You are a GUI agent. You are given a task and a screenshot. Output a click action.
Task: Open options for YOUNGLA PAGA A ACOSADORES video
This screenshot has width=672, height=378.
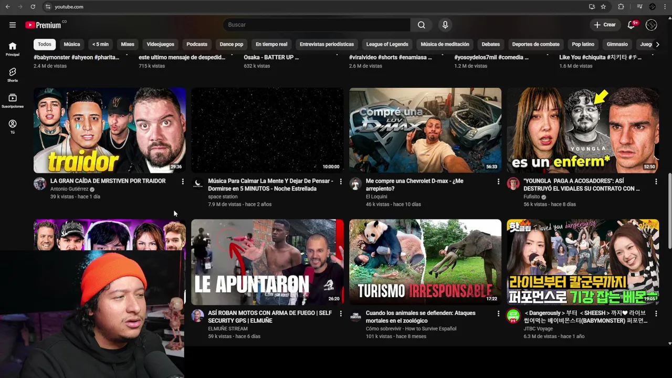656,182
